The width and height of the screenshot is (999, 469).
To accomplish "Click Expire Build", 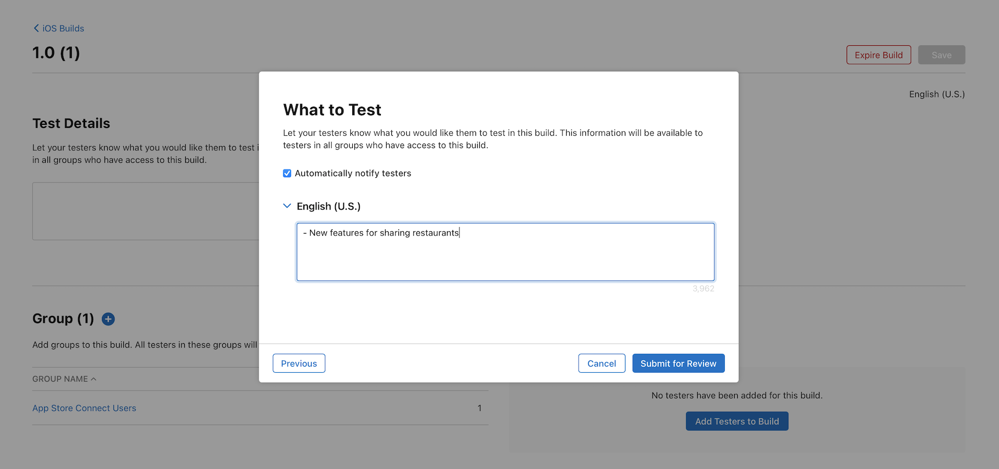I will [878, 55].
